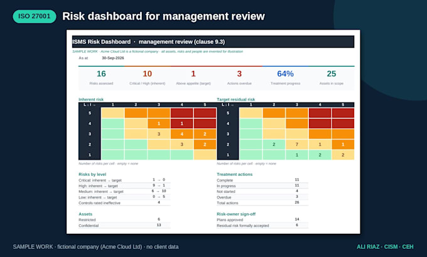The height and width of the screenshot is (257, 427).
Task: Select the 'Total actions' row
Action: [262, 203]
